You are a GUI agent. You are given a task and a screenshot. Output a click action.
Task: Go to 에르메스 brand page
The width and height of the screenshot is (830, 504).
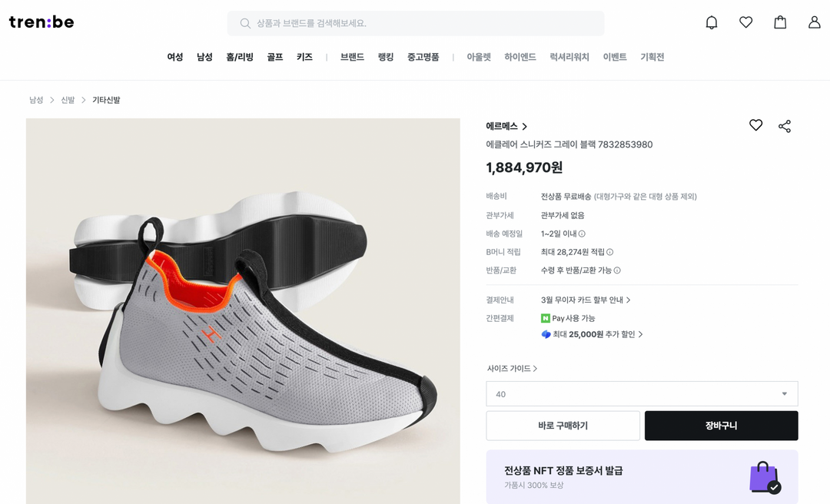(x=506, y=127)
